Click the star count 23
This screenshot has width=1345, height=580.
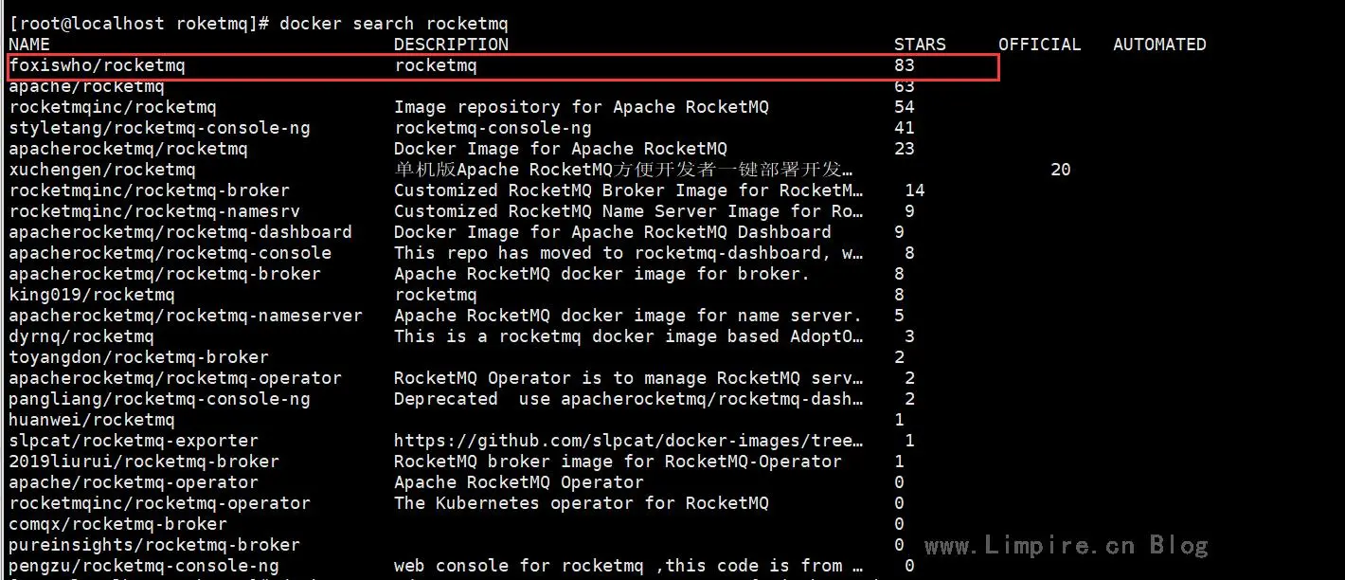905,149
